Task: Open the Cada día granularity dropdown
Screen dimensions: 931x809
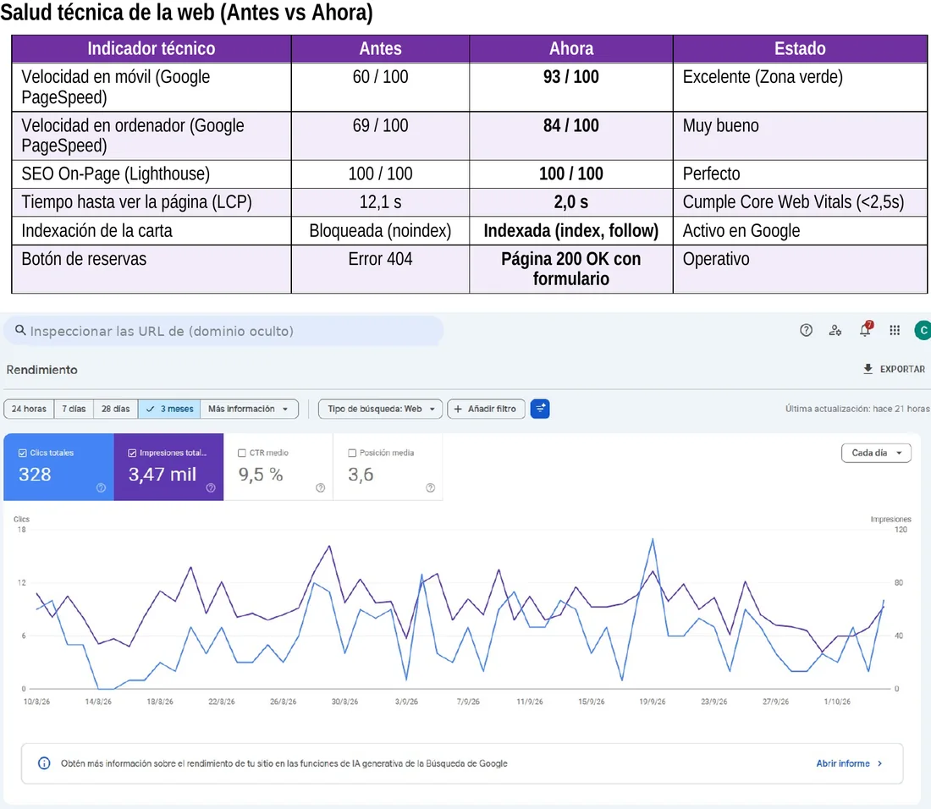Action: point(876,453)
